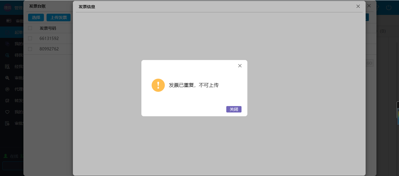Click the green online user icon
The image size is (399, 176).
point(5,156)
